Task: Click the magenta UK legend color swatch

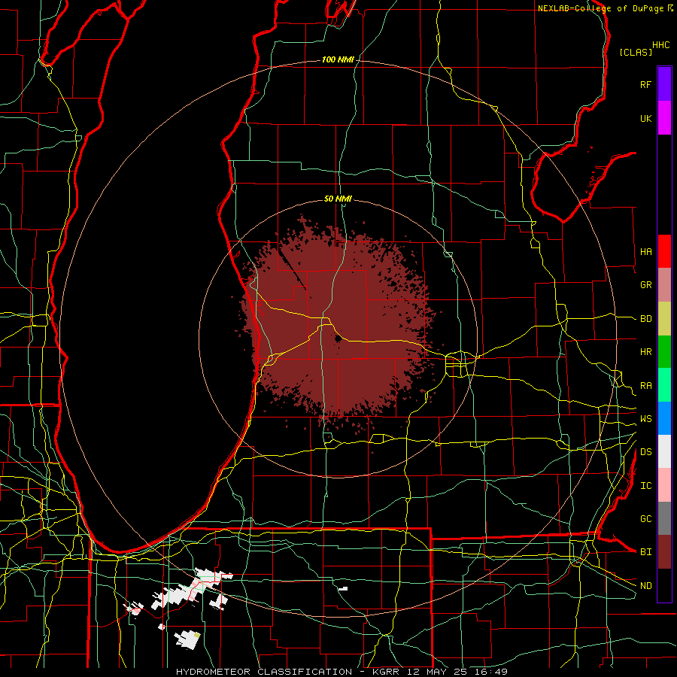Action: tap(664, 118)
